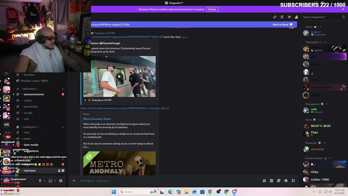Screen dimensions: 348x196
Task: Add a channel to COMMUNITY category
Action: point(63,127)
